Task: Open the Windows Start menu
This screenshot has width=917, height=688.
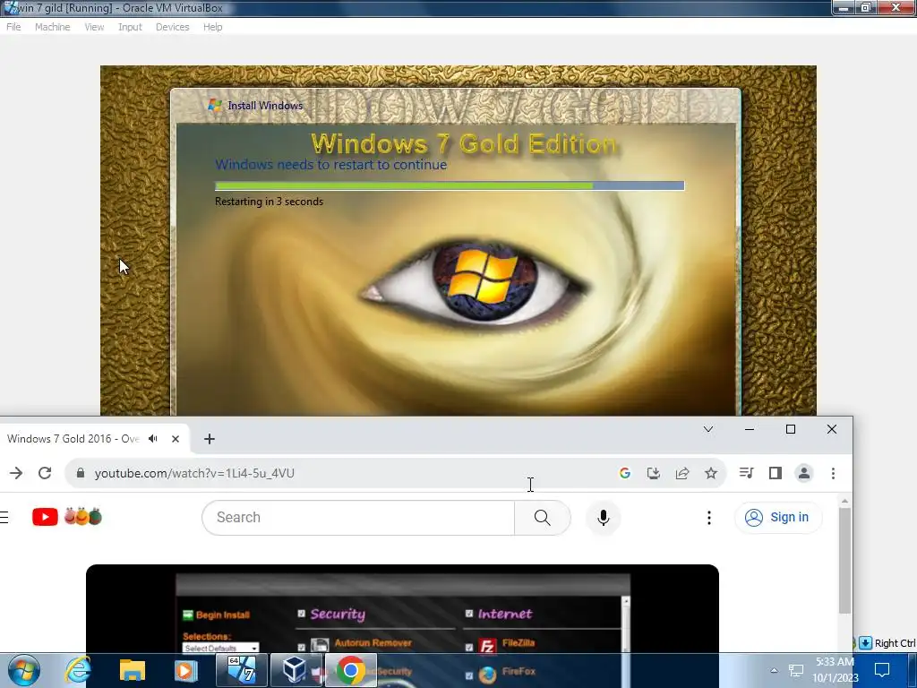Action: 24,670
